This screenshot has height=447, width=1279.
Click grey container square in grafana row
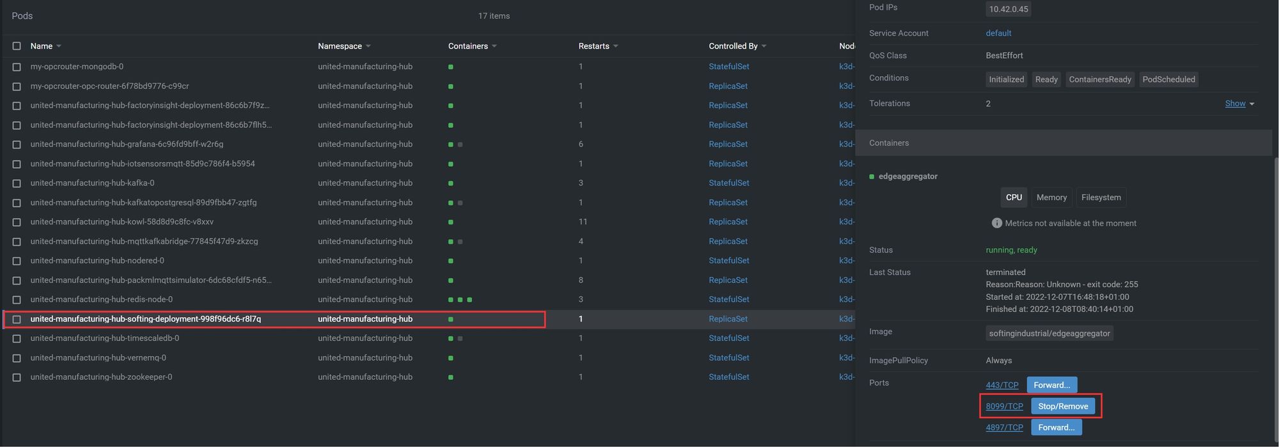pyautogui.click(x=460, y=145)
